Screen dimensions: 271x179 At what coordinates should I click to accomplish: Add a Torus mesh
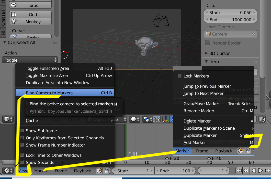(x=30, y=5)
